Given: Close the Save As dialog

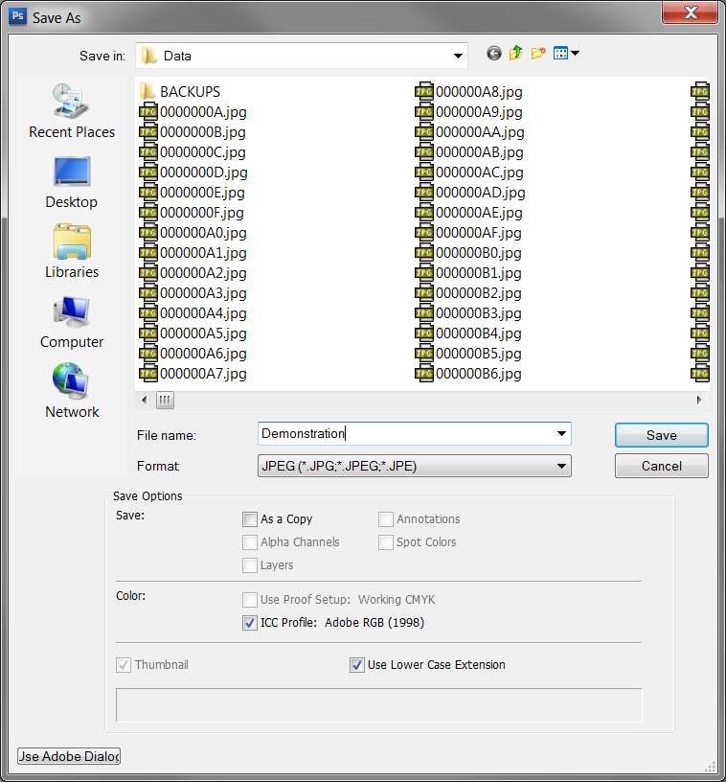Looking at the screenshot, I should [x=691, y=12].
